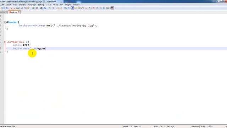
Task: Toggle the highlighted Indent Guide icon
Action: coord(72,8)
